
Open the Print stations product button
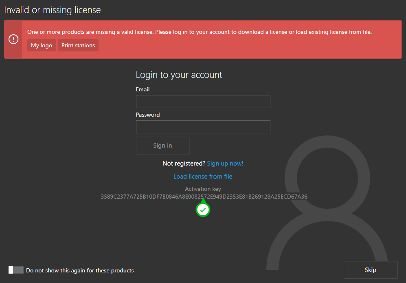pyautogui.click(x=78, y=45)
